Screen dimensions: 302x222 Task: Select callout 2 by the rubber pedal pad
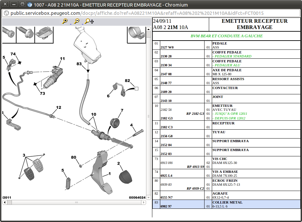click(x=118, y=163)
